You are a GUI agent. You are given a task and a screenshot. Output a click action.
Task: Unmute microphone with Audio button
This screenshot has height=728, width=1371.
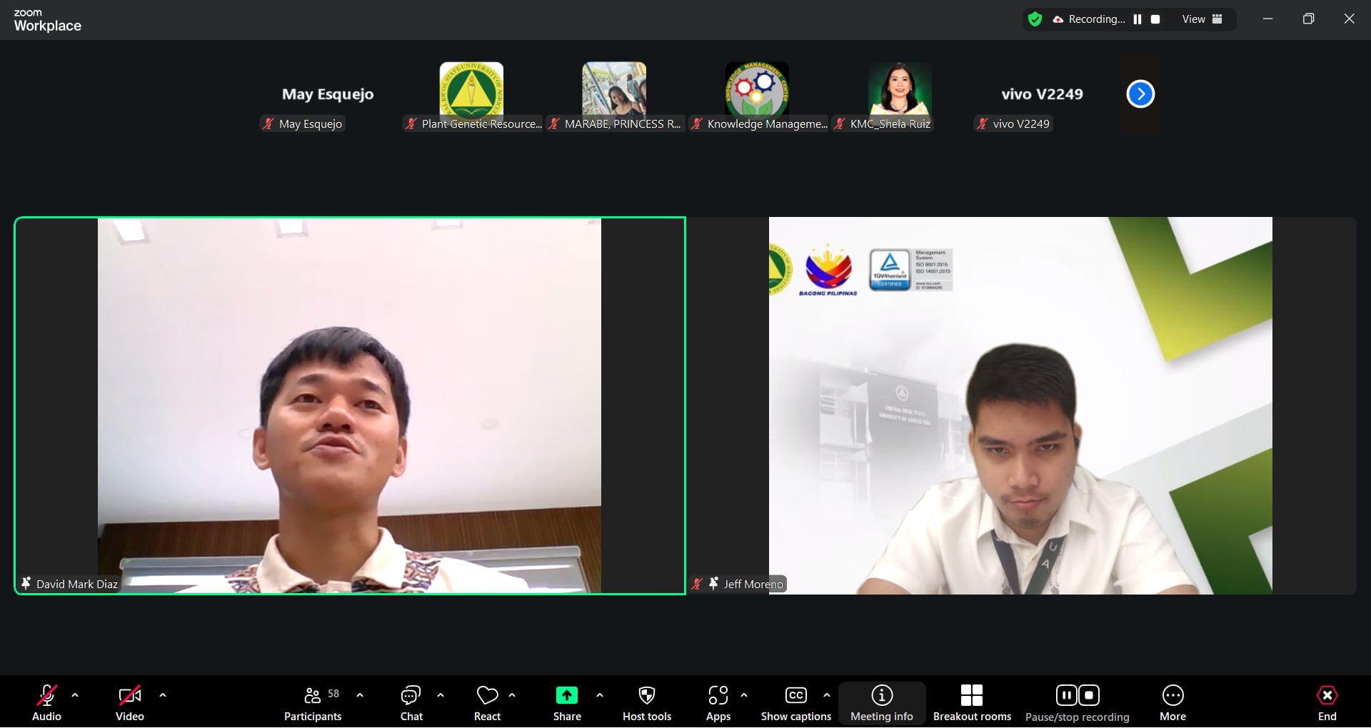(47, 703)
